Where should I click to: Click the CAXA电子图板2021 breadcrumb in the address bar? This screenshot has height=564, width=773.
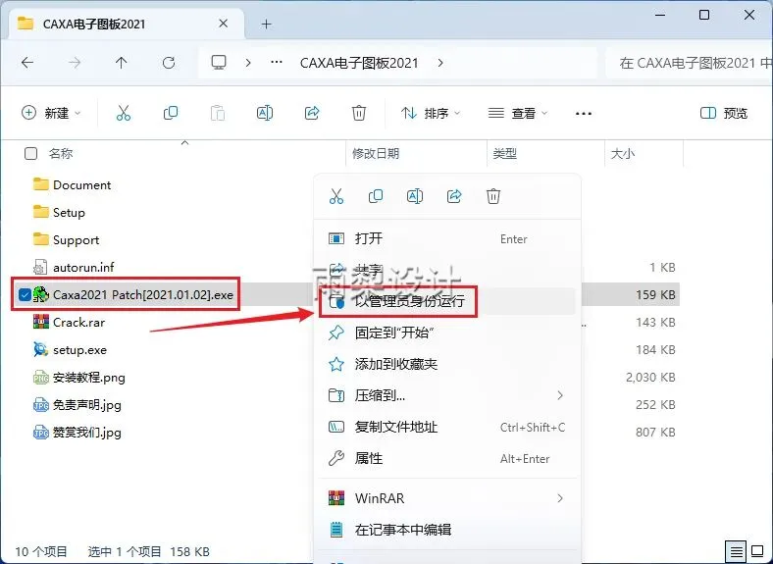[x=359, y=63]
